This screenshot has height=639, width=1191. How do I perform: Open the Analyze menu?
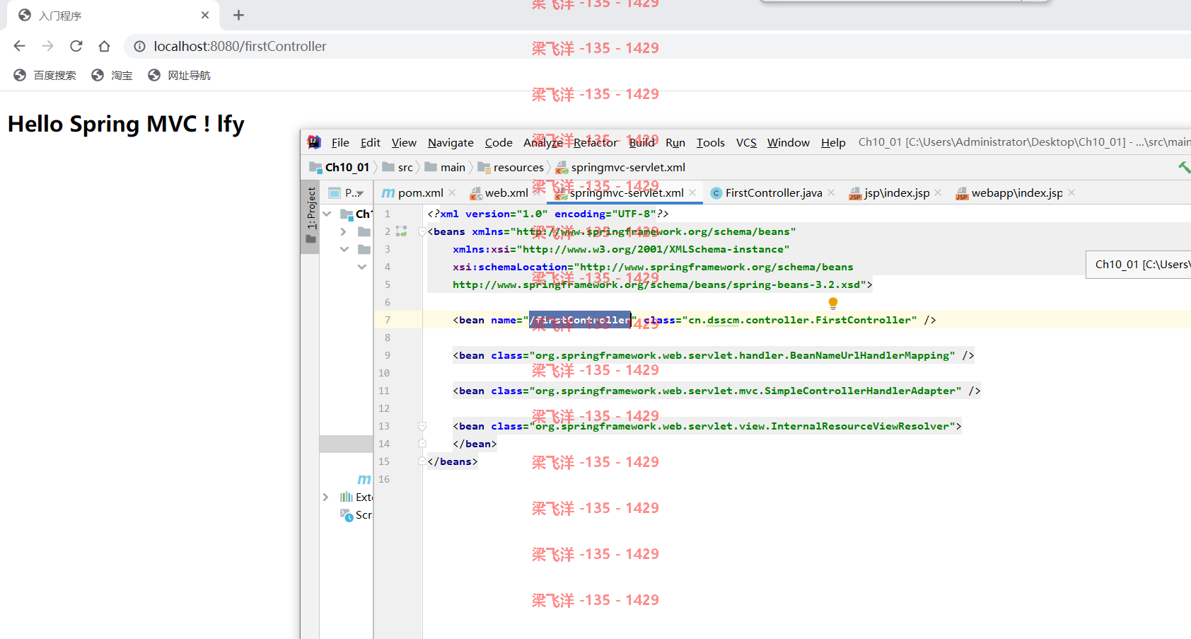click(x=542, y=142)
